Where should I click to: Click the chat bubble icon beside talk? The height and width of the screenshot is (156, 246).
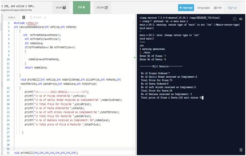coord(215,7)
